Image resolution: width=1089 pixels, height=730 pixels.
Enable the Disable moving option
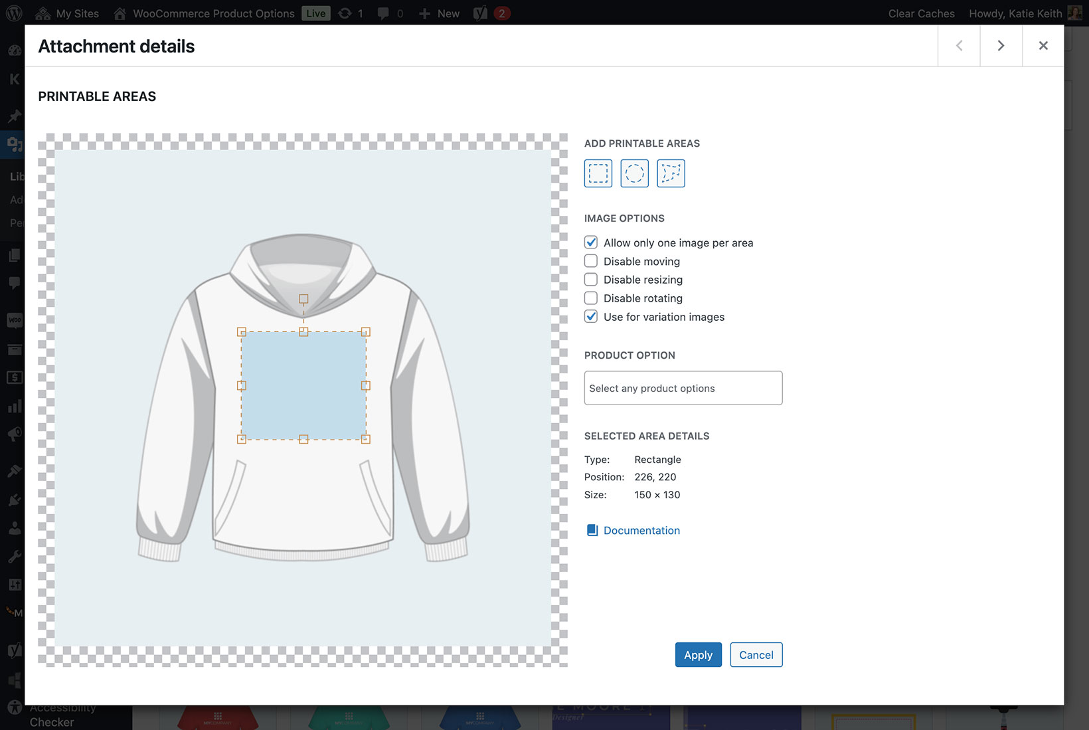(x=591, y=260)
